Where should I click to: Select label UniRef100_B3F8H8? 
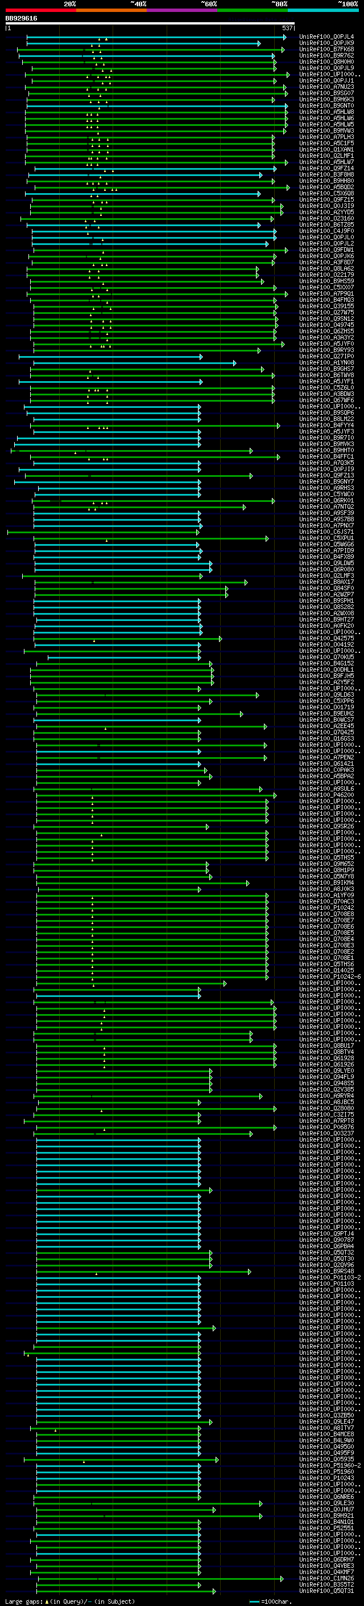[x=326, y=174]
